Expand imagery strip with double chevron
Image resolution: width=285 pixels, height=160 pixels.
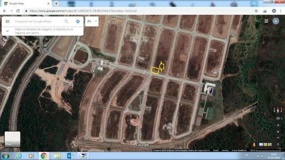[278, 144]
